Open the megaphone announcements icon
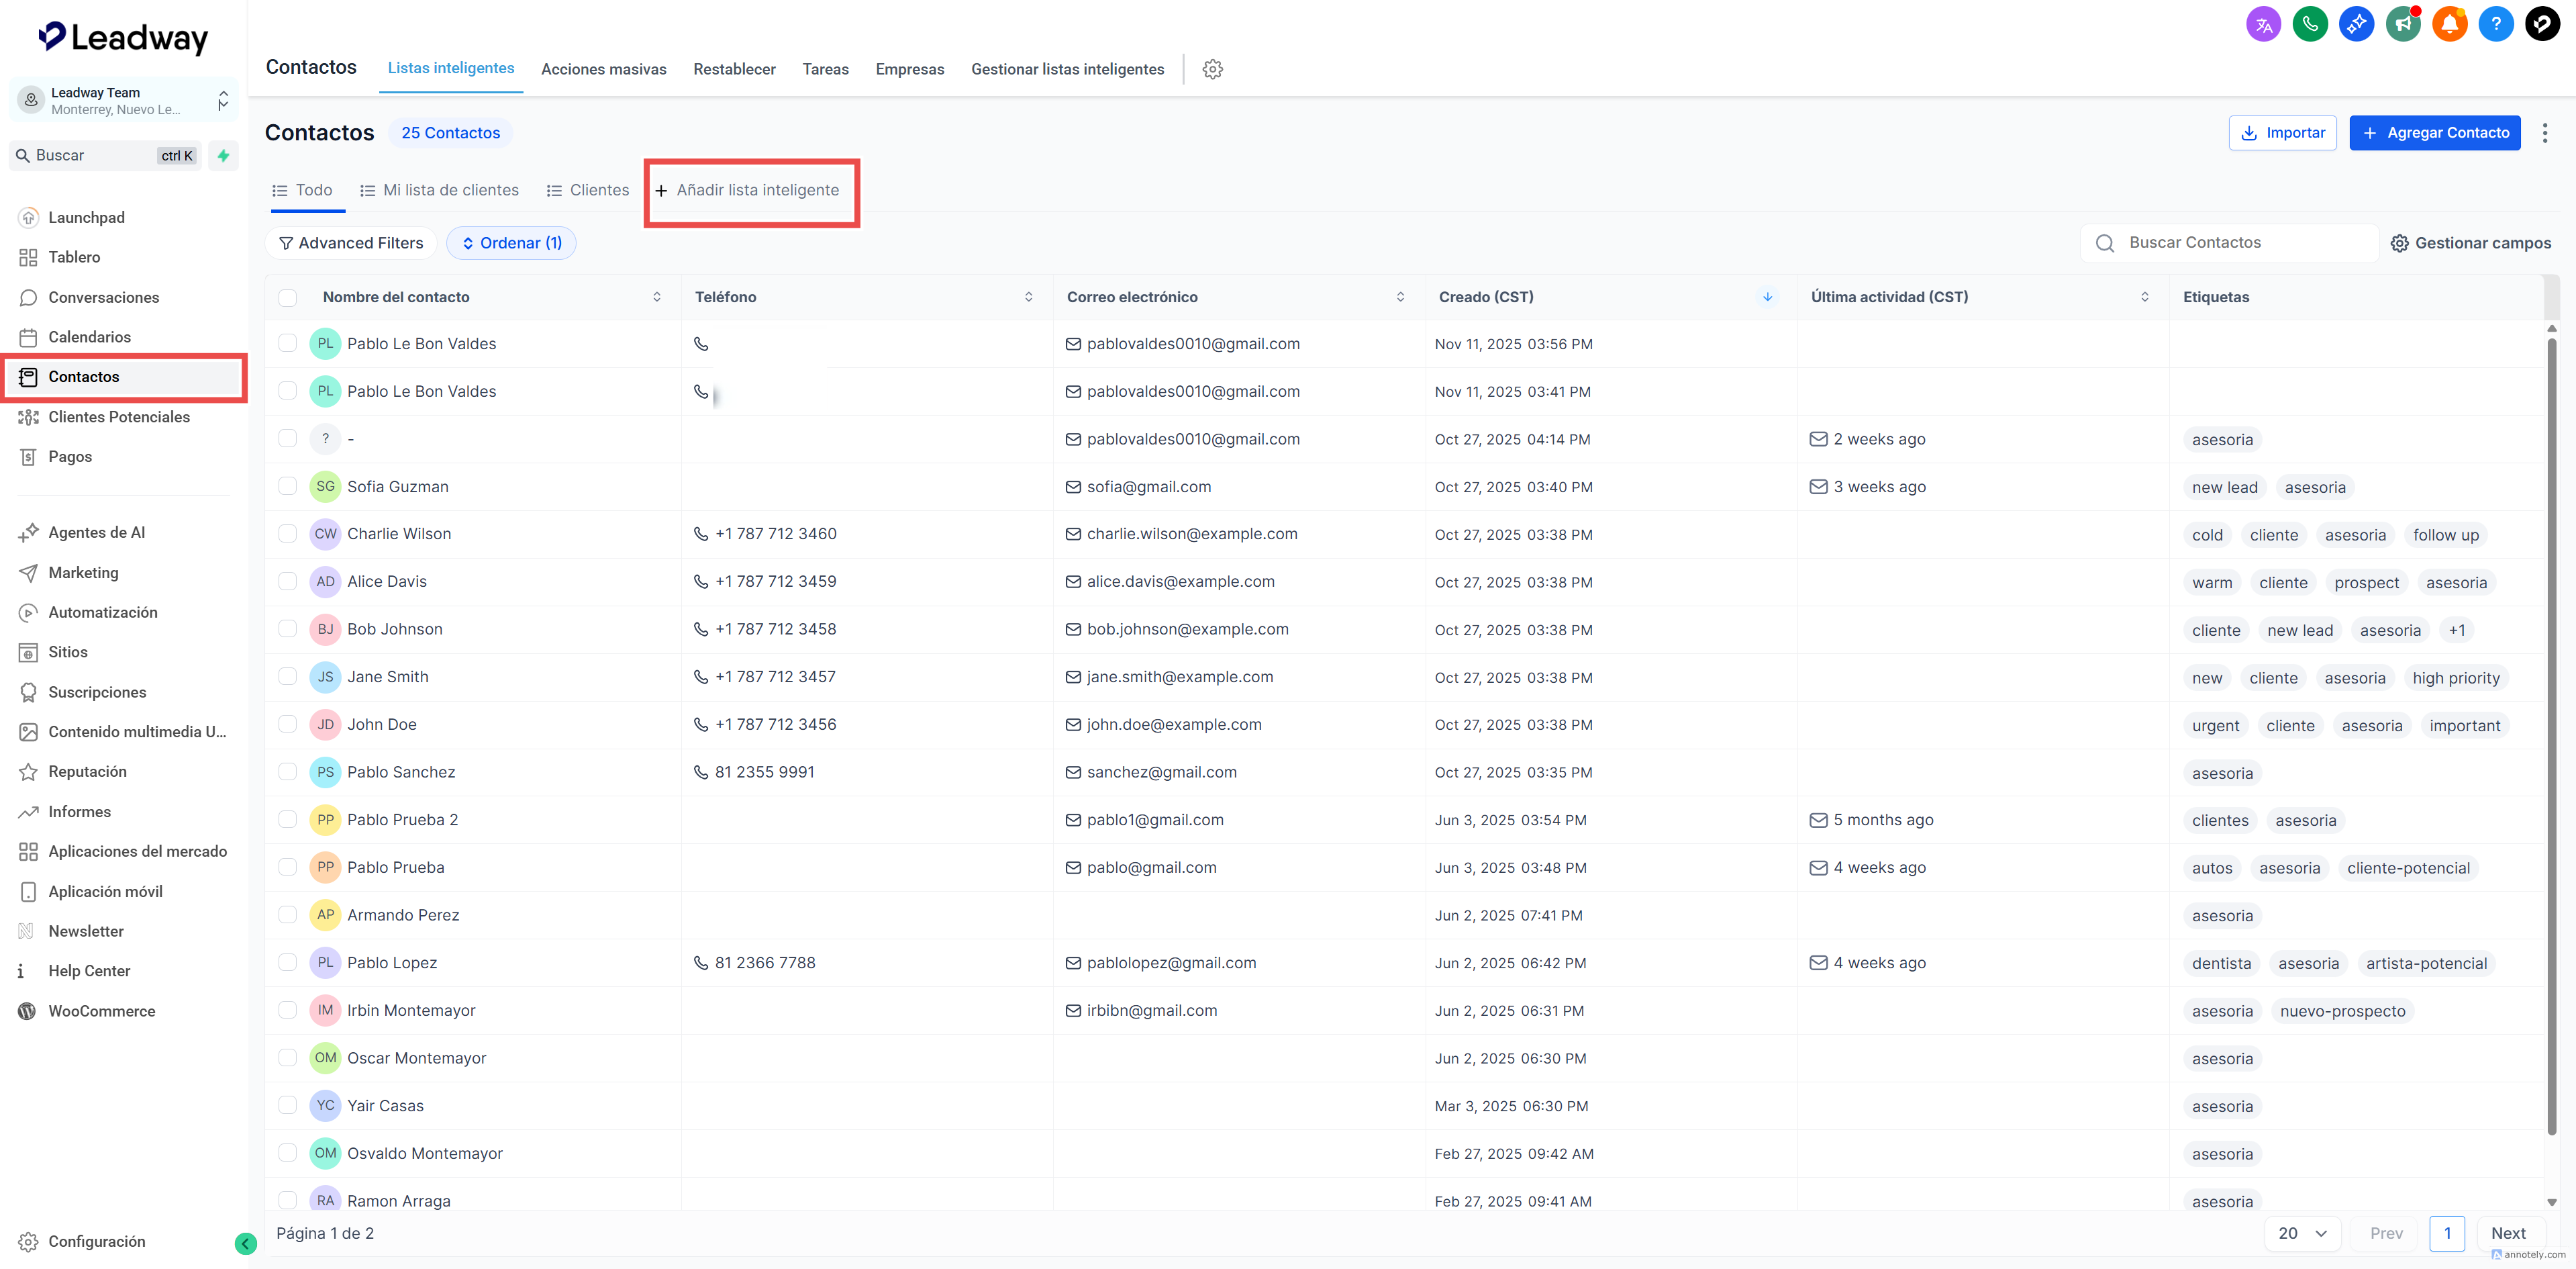The height and width of the screenshot is (1269, 2576). pos(2402,24)
